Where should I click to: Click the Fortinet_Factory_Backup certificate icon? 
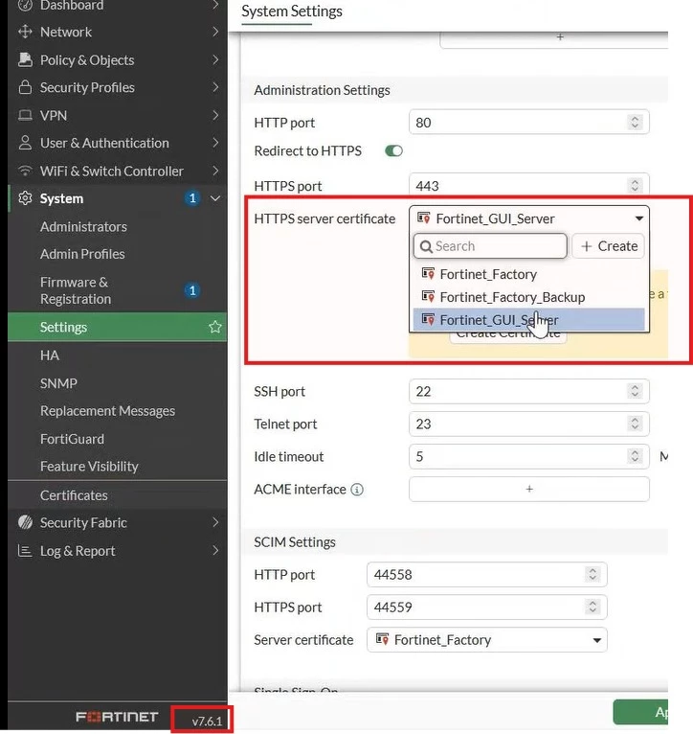[x=428, y=296]
